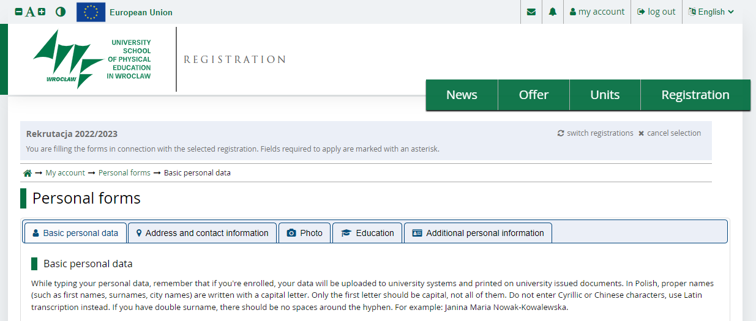756x321 pixels.
Task: Click the university logo
Action: pos(92,59)
